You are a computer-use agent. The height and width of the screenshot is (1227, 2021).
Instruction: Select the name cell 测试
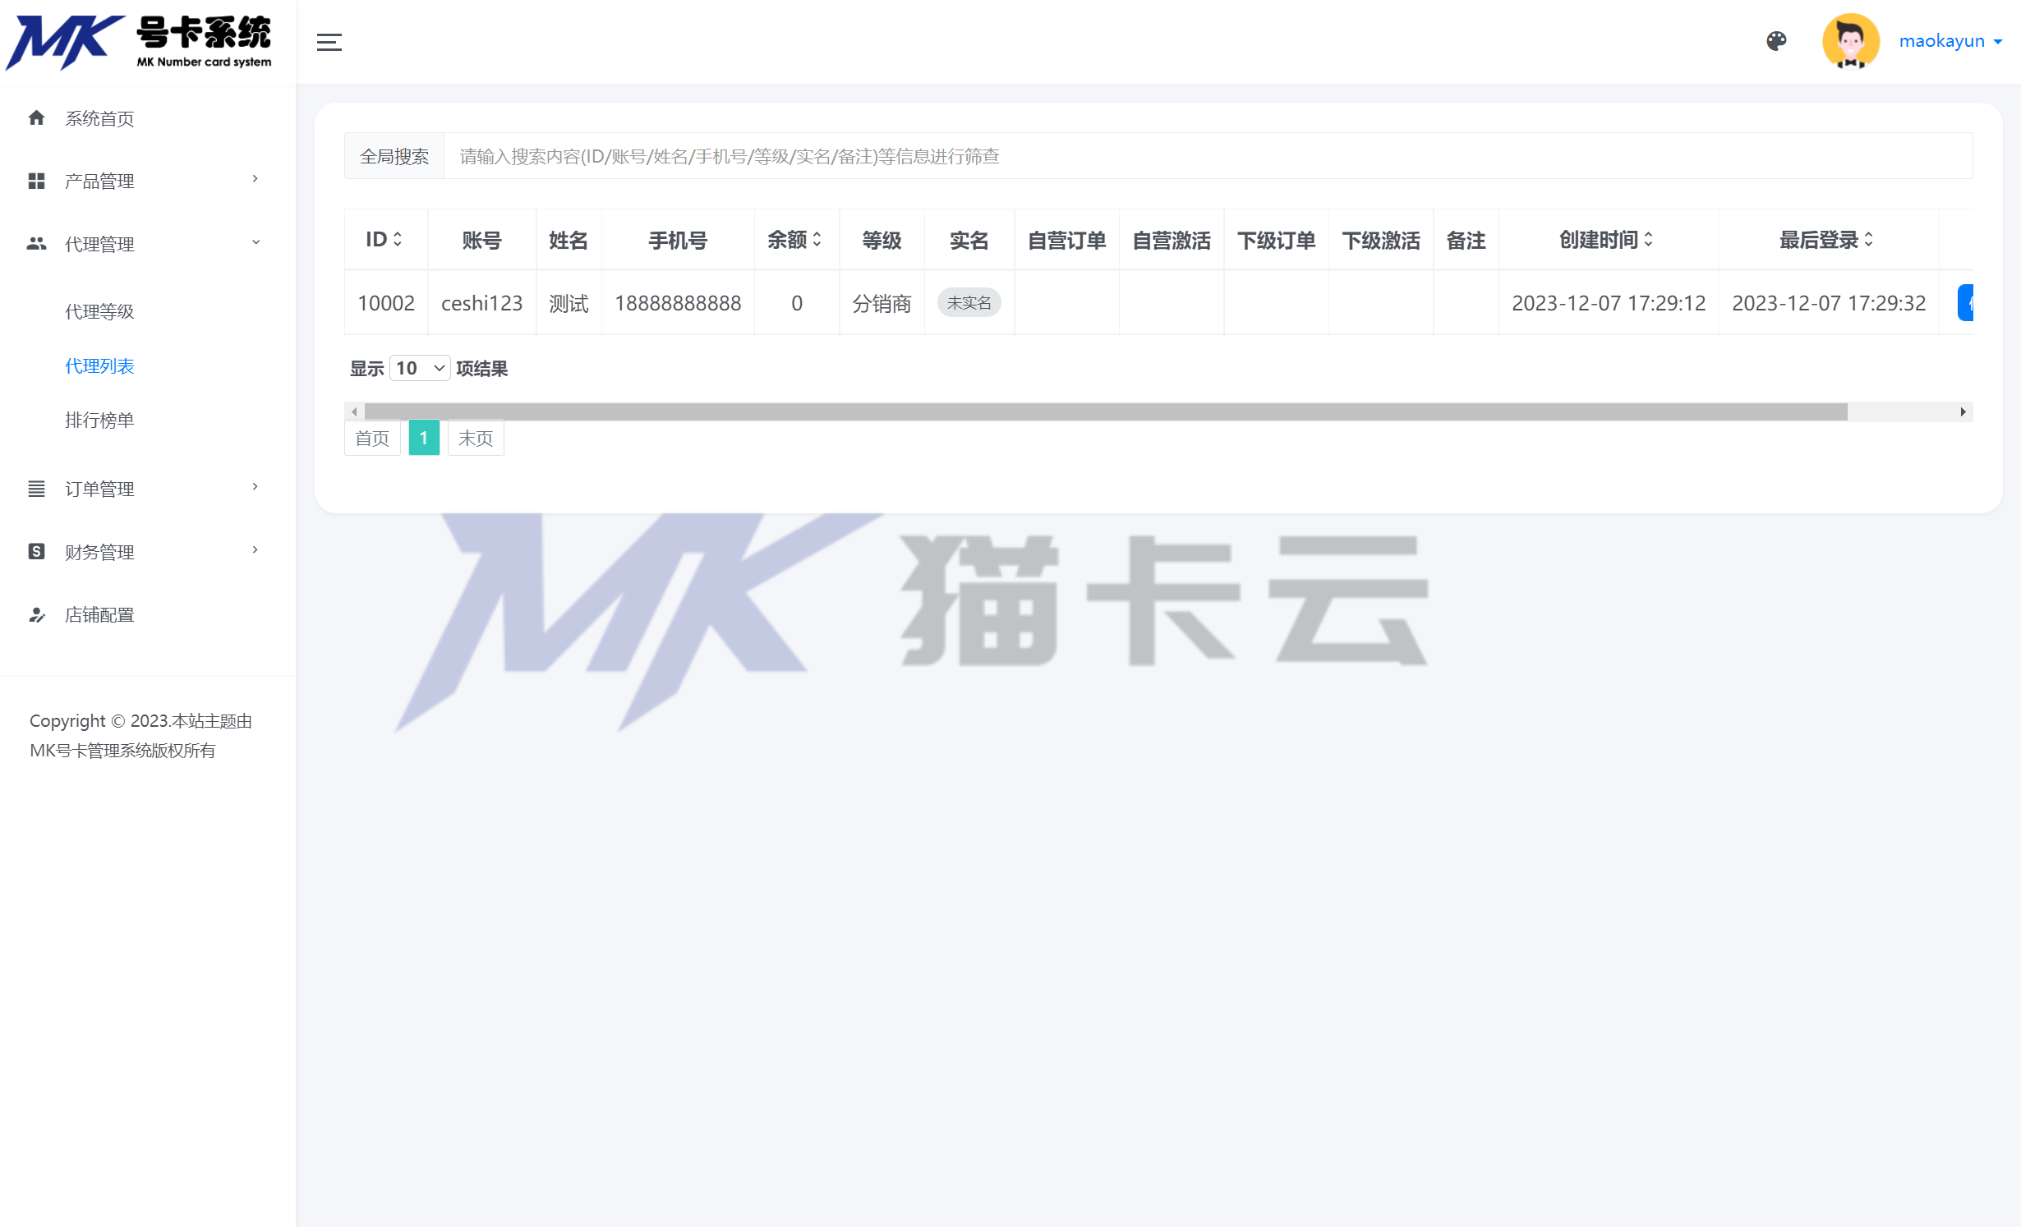coord(569,303)
